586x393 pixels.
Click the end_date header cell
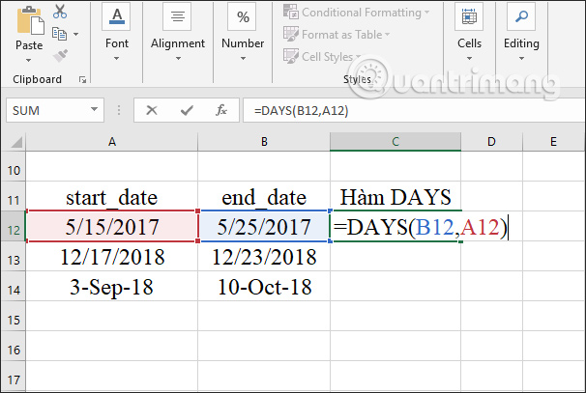(264, 197)
